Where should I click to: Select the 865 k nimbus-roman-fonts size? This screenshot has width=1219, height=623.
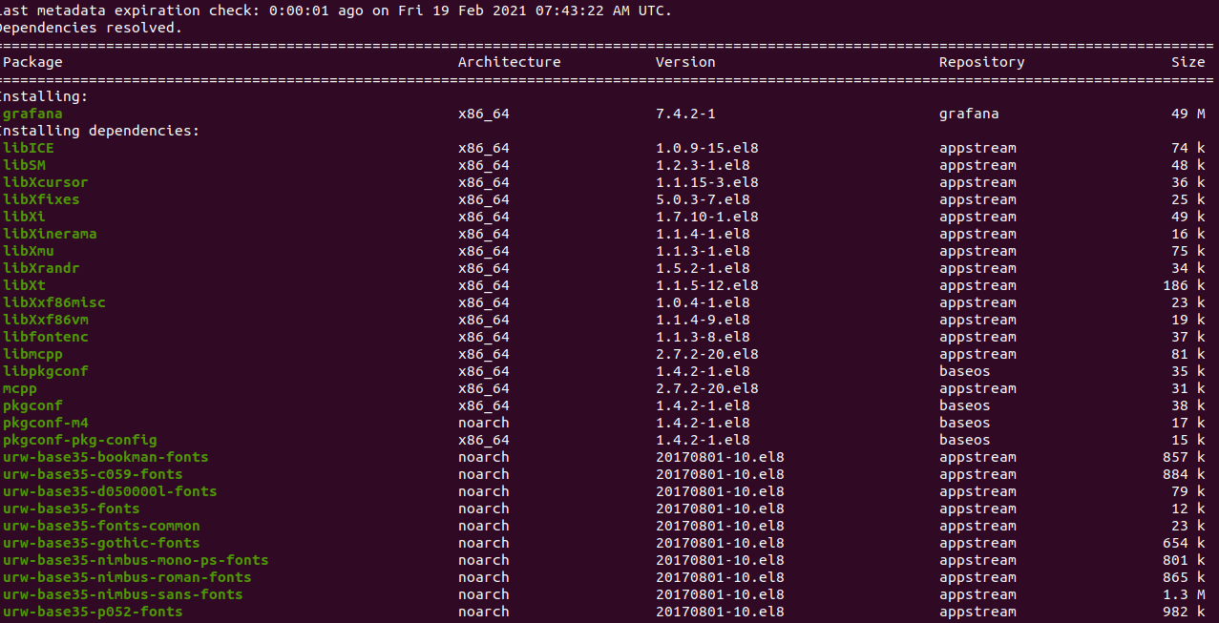pyautogui.click(x=1184, y=577)
